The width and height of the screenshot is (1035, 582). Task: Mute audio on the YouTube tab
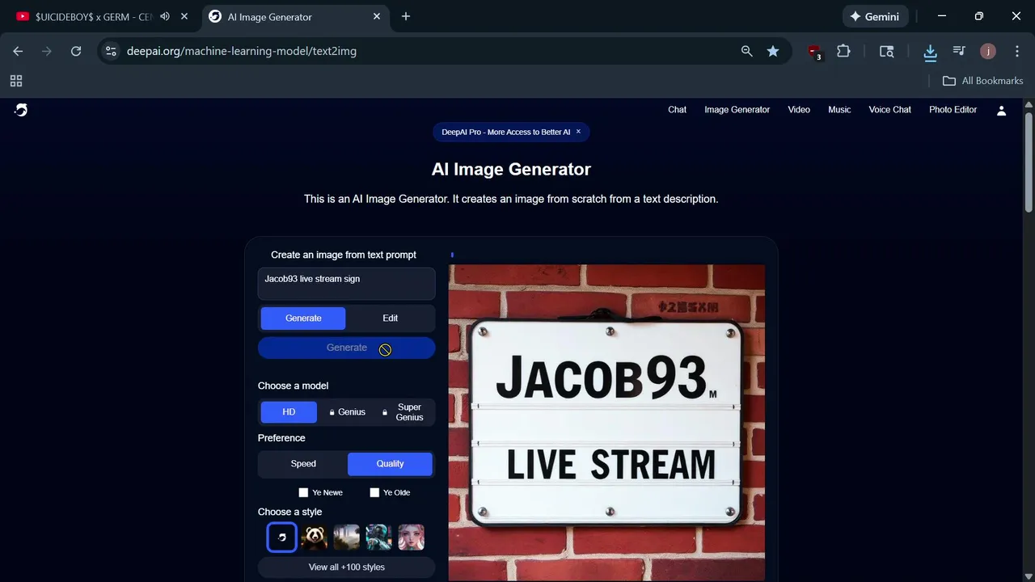click(x=165, y=16)
